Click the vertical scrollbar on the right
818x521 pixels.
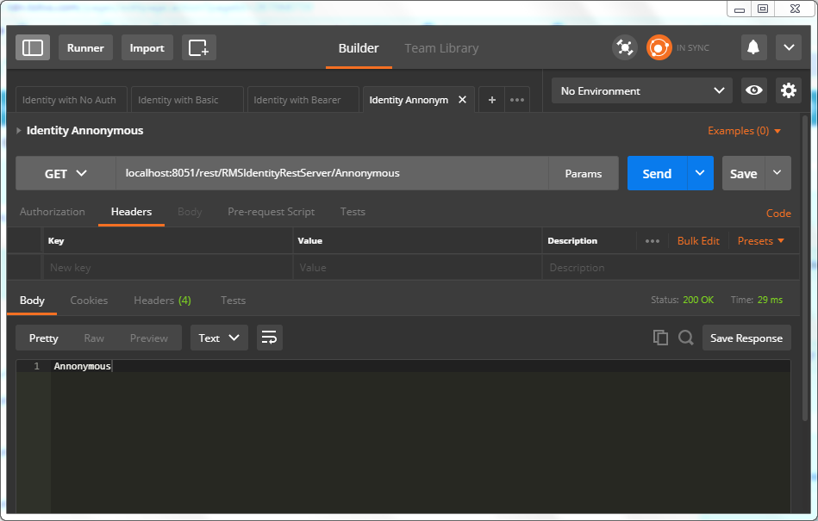804,269
